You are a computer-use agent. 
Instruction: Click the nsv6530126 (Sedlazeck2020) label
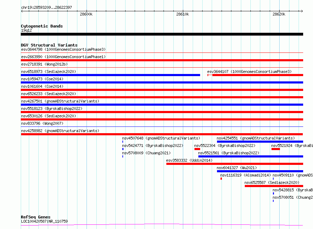[49, 116]
